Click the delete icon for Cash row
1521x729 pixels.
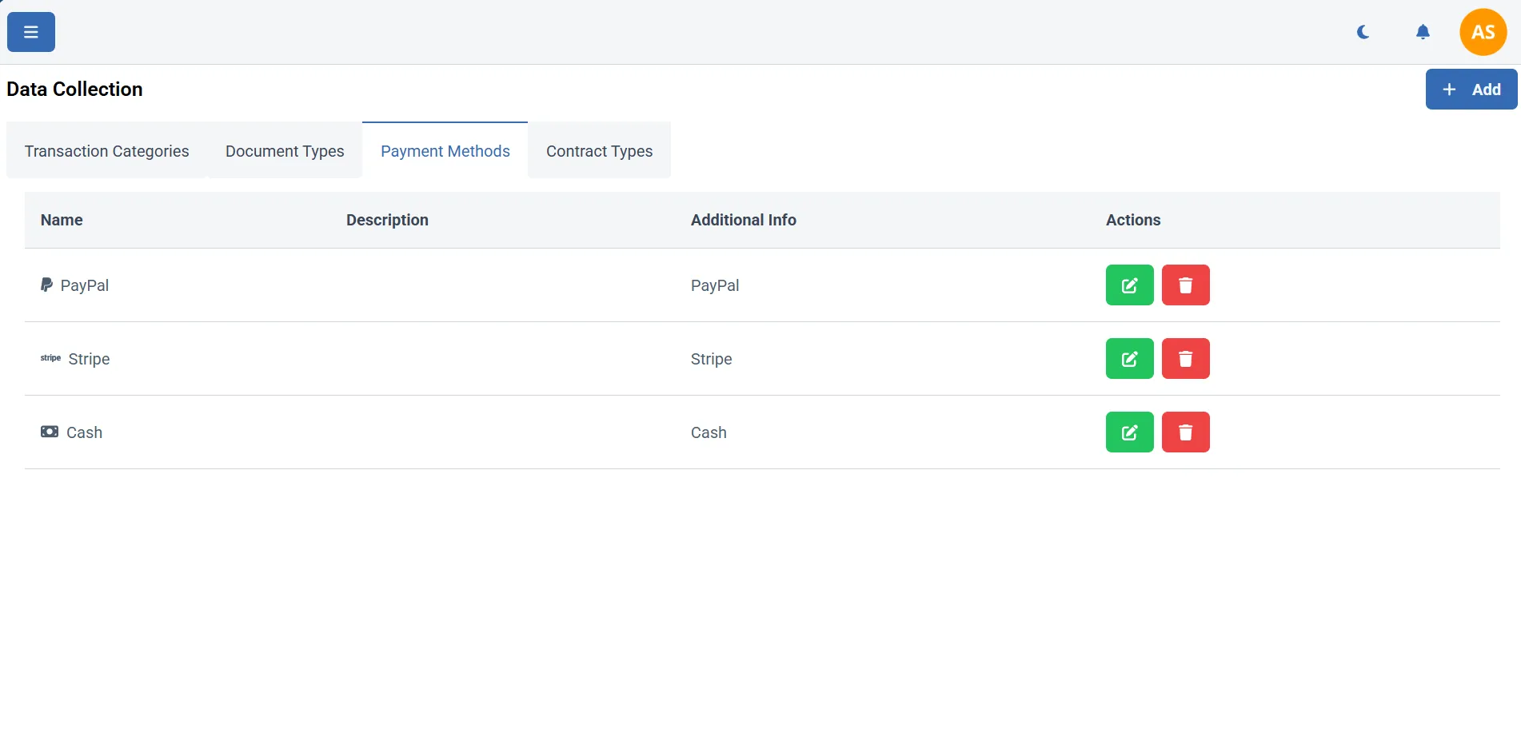(1185, 432)
